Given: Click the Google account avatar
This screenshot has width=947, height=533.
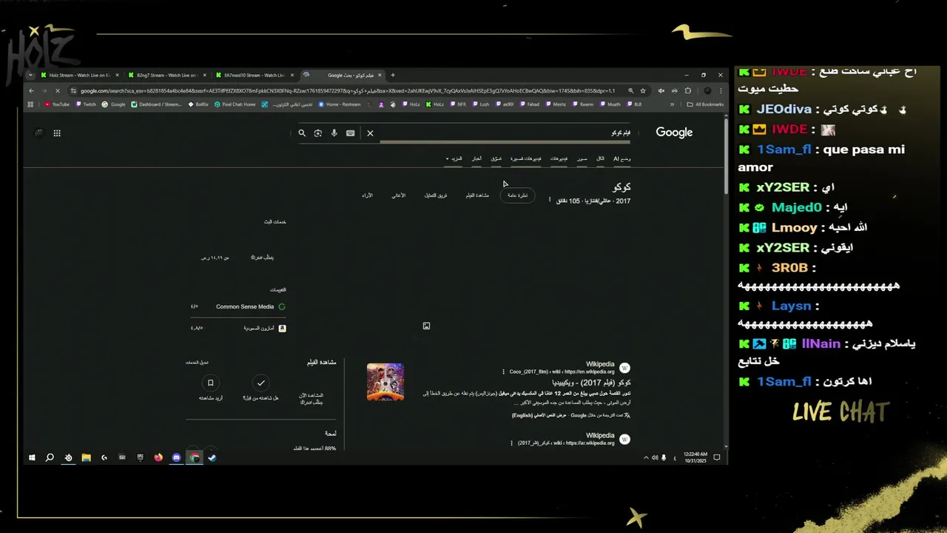Looking at the screenshot, I should 38,133.
